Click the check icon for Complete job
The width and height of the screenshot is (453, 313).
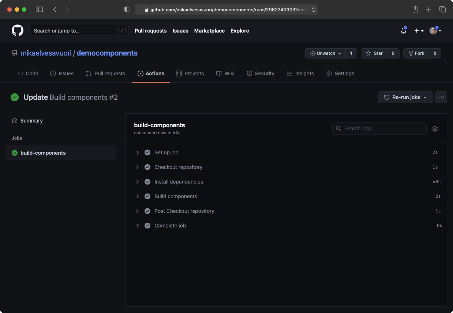click(147, 226)
